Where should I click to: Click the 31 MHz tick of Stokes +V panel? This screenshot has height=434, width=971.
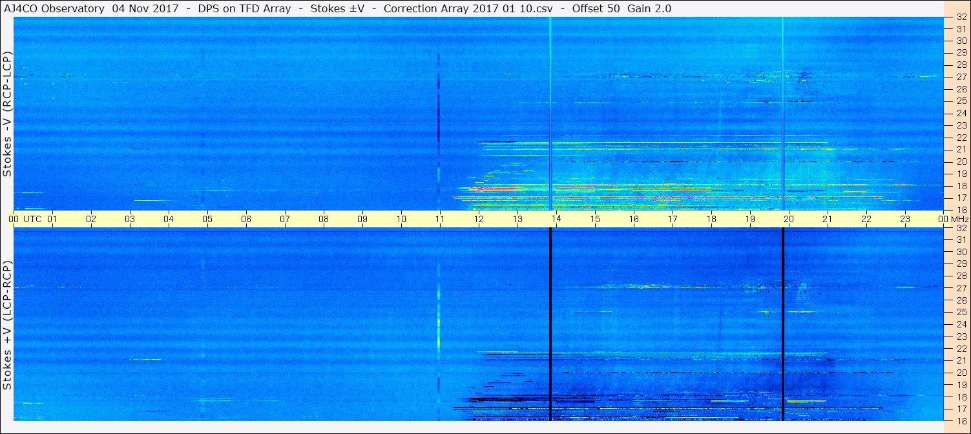(x=961, y=240)
